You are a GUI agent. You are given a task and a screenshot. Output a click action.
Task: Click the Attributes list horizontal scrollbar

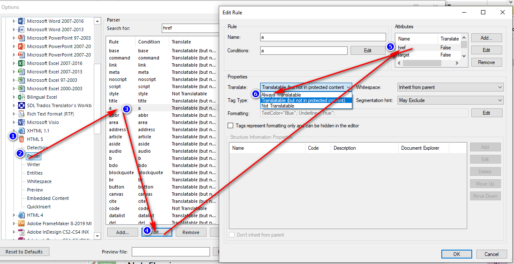428,63
